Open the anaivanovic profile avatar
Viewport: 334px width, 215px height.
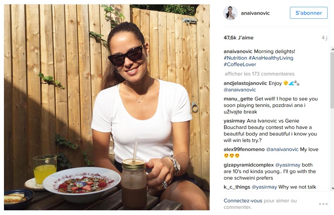[x=230, y=13]
